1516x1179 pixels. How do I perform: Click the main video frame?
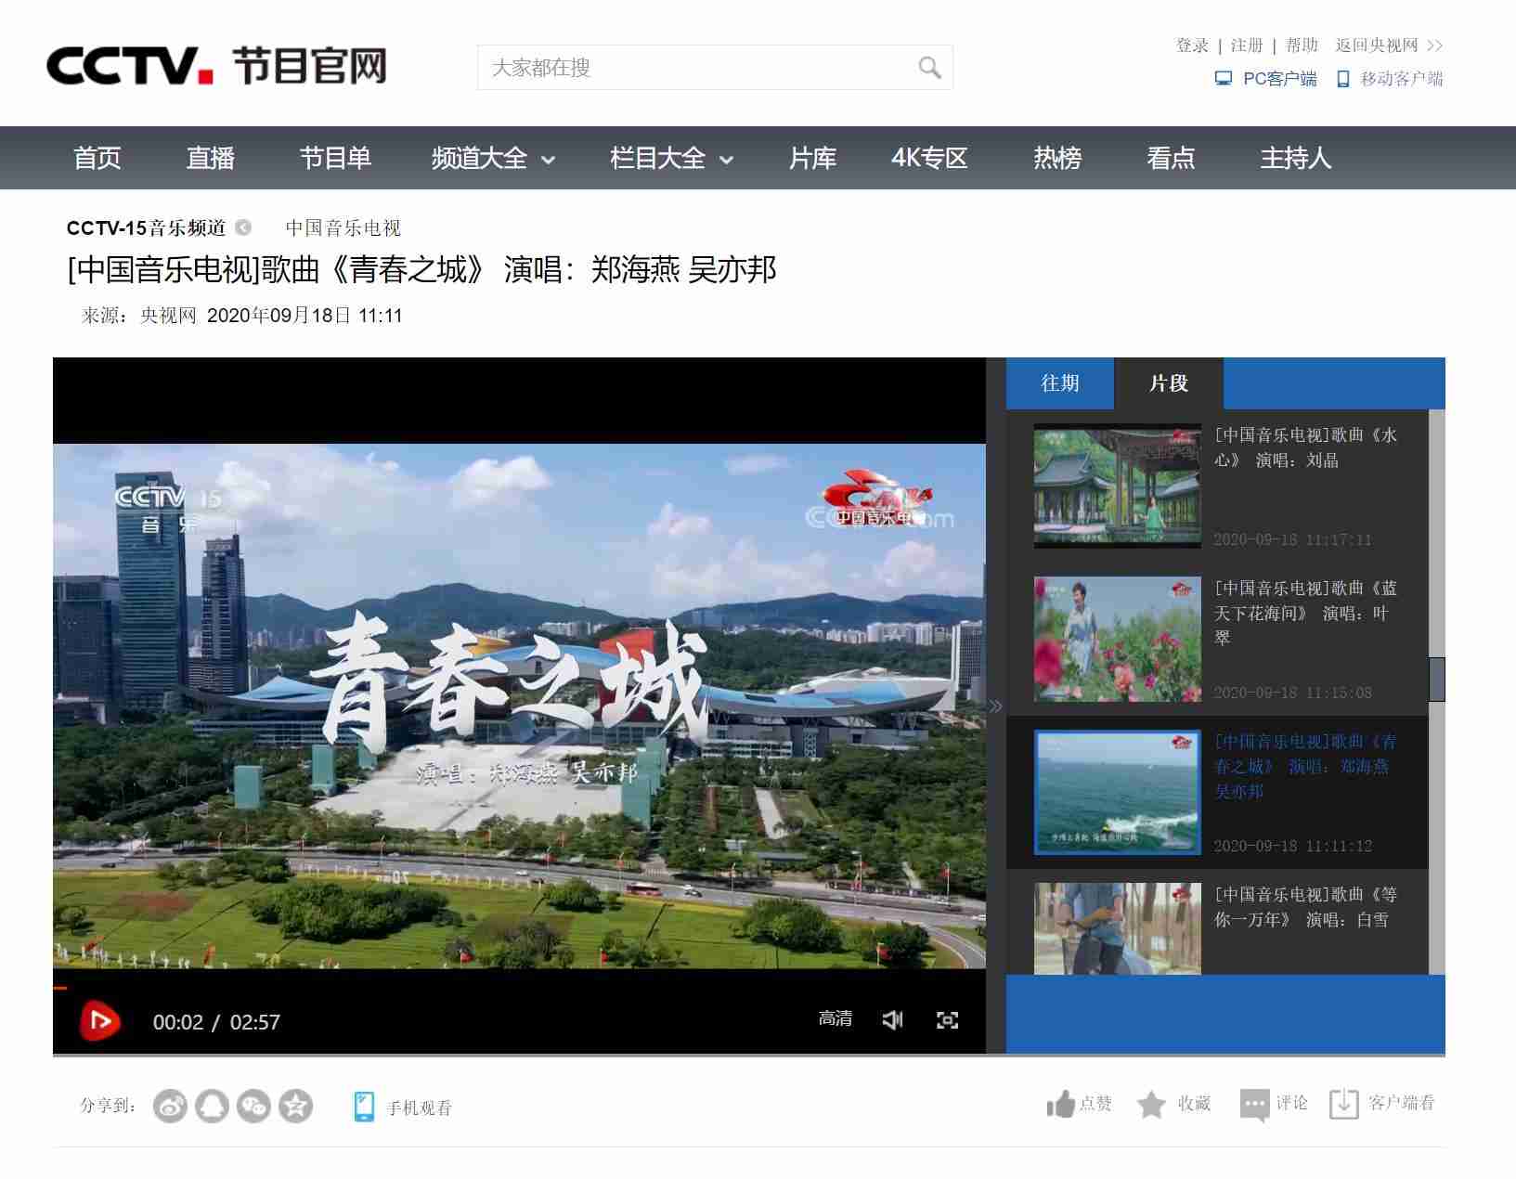point(519,706)
